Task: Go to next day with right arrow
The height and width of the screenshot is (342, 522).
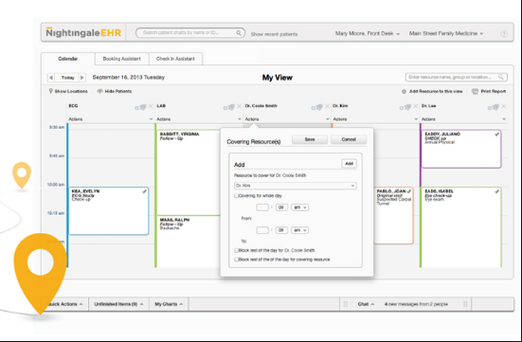Action: coord(81,78)
